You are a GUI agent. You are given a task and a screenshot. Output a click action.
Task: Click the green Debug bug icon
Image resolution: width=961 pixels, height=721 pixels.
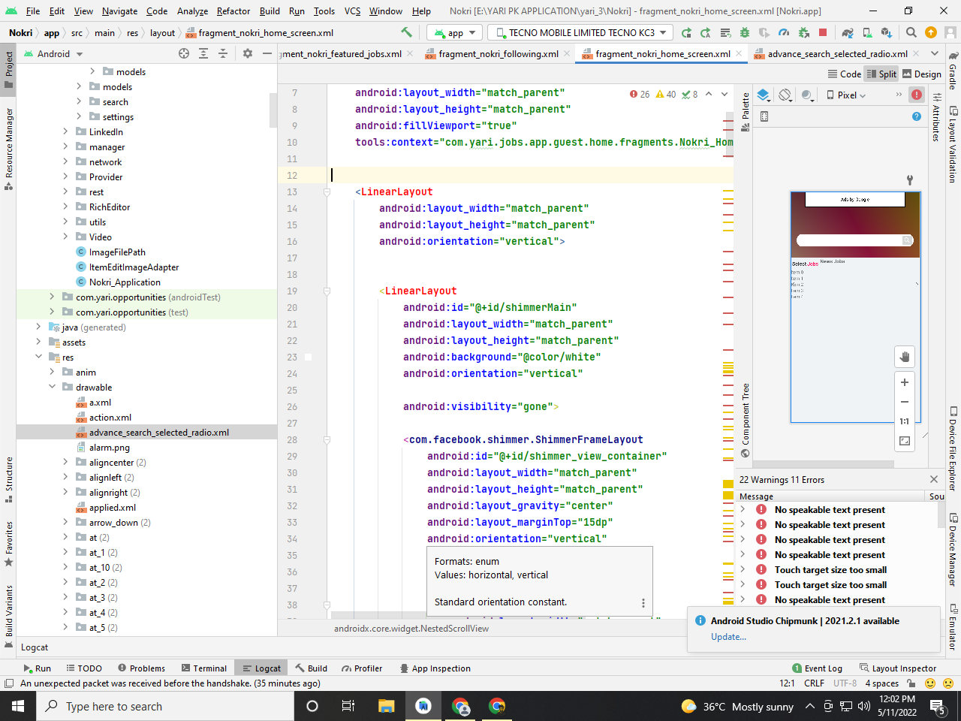[x=745, y=32]
